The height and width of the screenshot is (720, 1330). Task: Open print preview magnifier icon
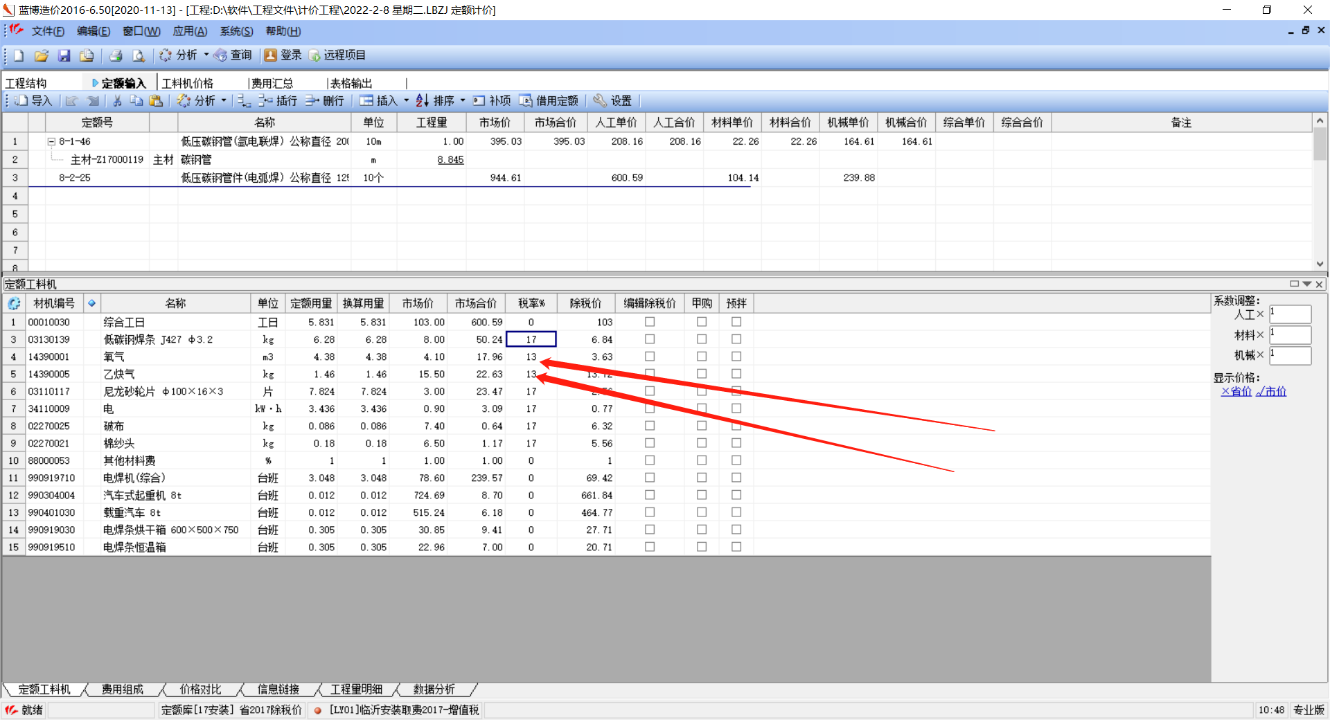139,55
